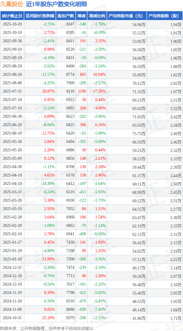
Task: Click the 25.19% price change cell
Action: click(48, 318)
